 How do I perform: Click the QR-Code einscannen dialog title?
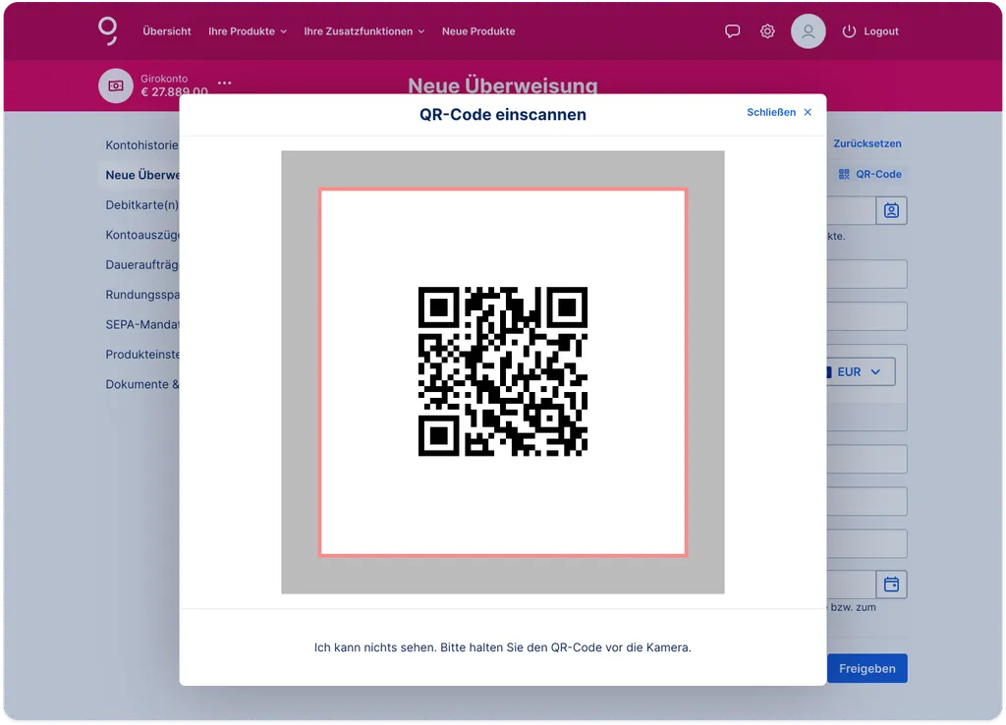pyautogui.click(x=503, y=115)
